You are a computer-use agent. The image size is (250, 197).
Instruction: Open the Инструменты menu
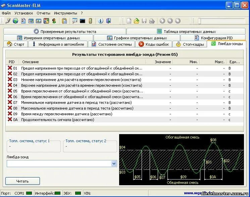tap(65, 13)
